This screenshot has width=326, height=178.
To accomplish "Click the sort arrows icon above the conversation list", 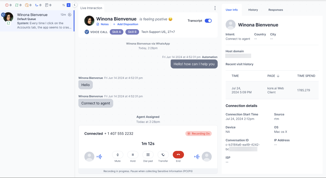I will [x=64, y=5].
